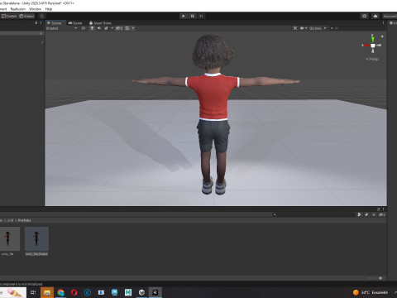
Task: Select the 3D character in Scene view
Action: 214,114
